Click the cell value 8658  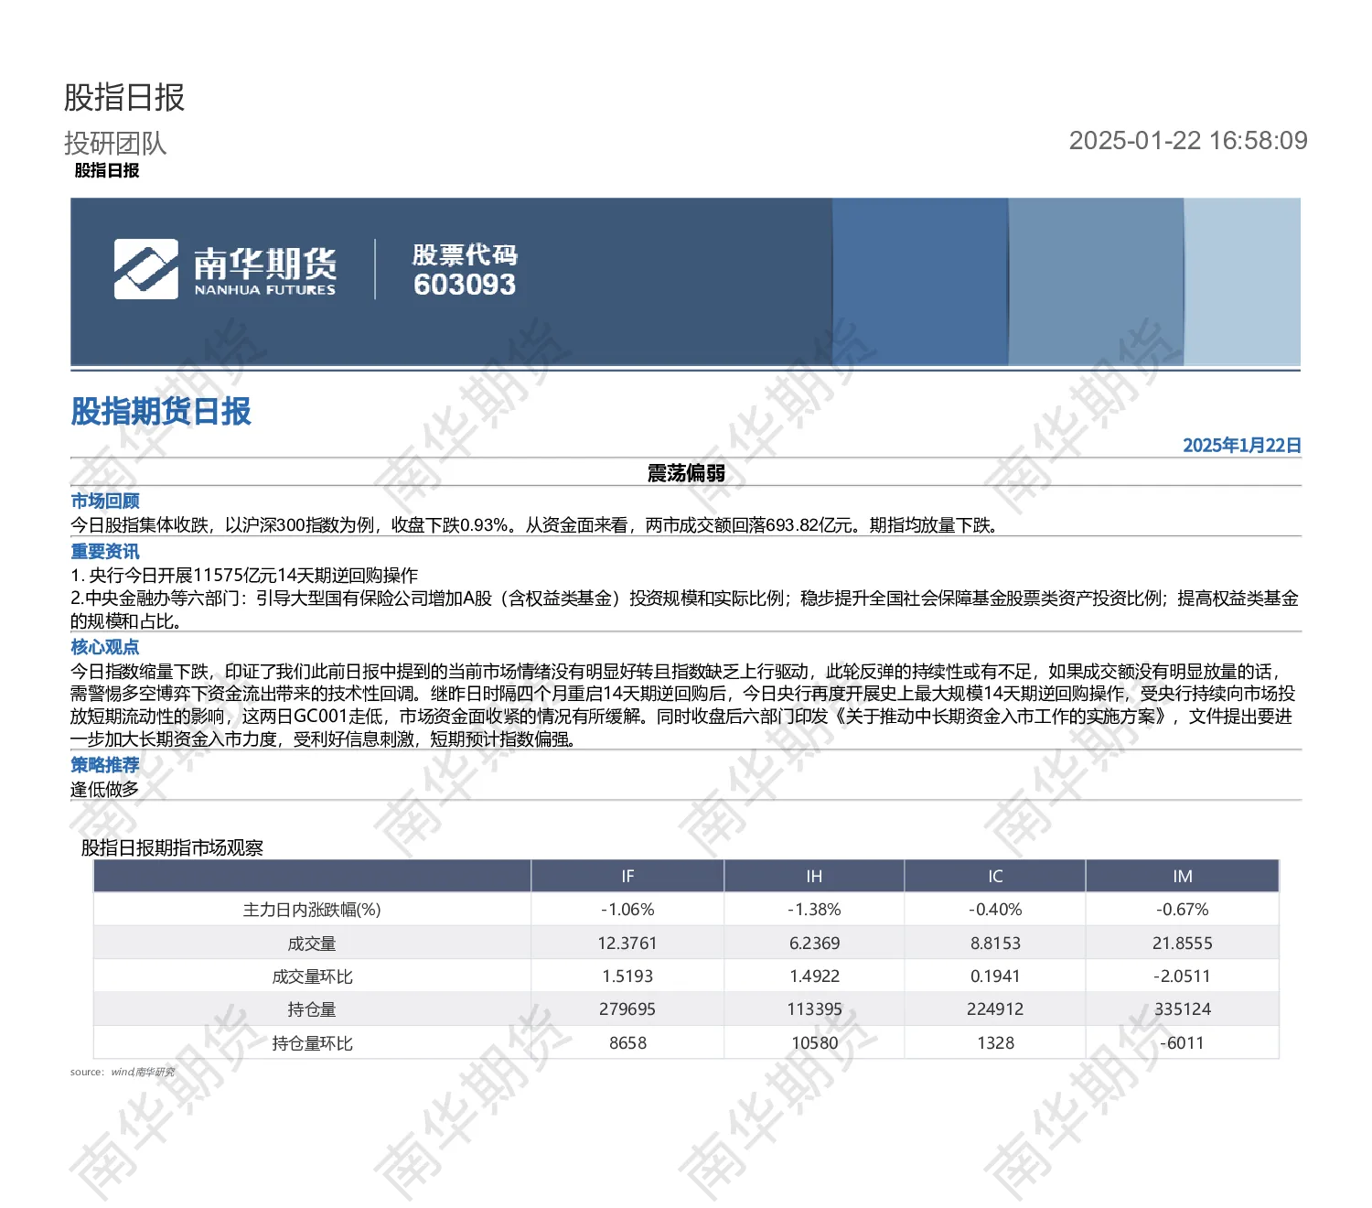pos(627,1043)
